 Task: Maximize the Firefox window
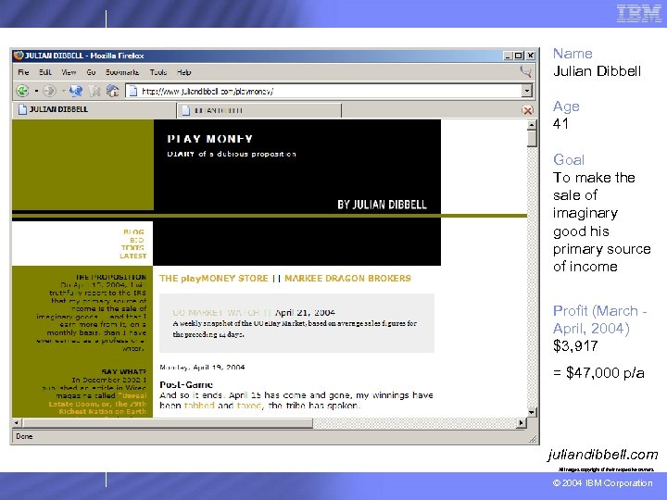point(519,56)
